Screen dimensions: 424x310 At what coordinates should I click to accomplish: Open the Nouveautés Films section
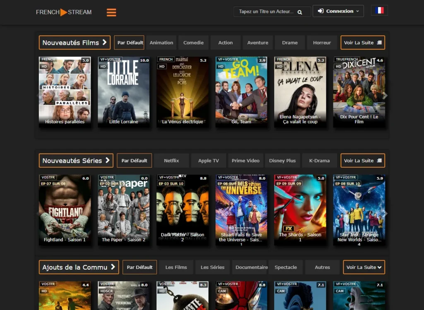[x=75, y=43]
